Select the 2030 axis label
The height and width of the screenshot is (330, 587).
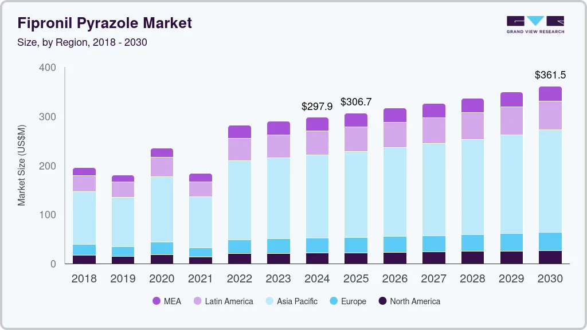pos(550,279)
